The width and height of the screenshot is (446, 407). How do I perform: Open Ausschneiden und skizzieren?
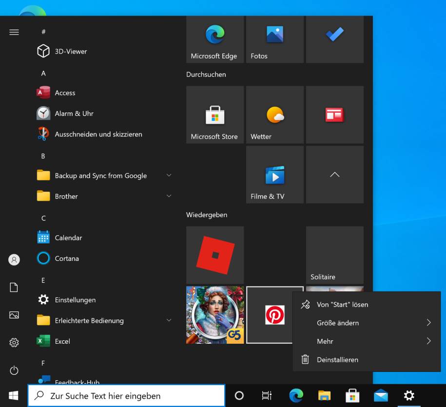point(104,134)
